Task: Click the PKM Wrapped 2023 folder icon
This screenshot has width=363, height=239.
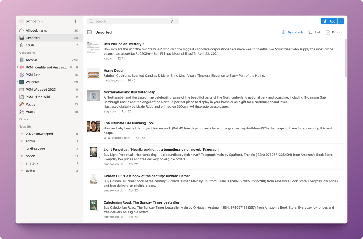Action: pyautogui.click(x=22, y=90)
